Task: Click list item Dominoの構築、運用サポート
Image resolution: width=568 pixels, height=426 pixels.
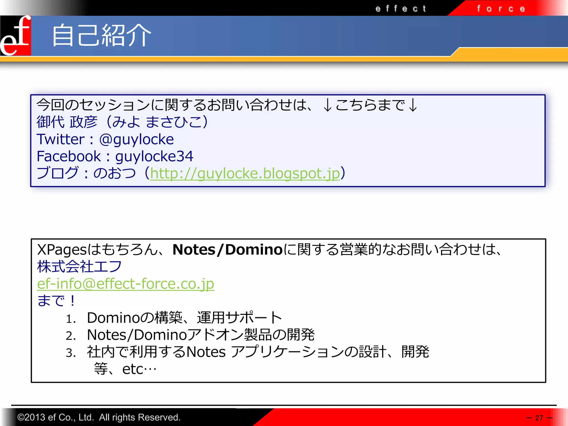Action: 184,318
